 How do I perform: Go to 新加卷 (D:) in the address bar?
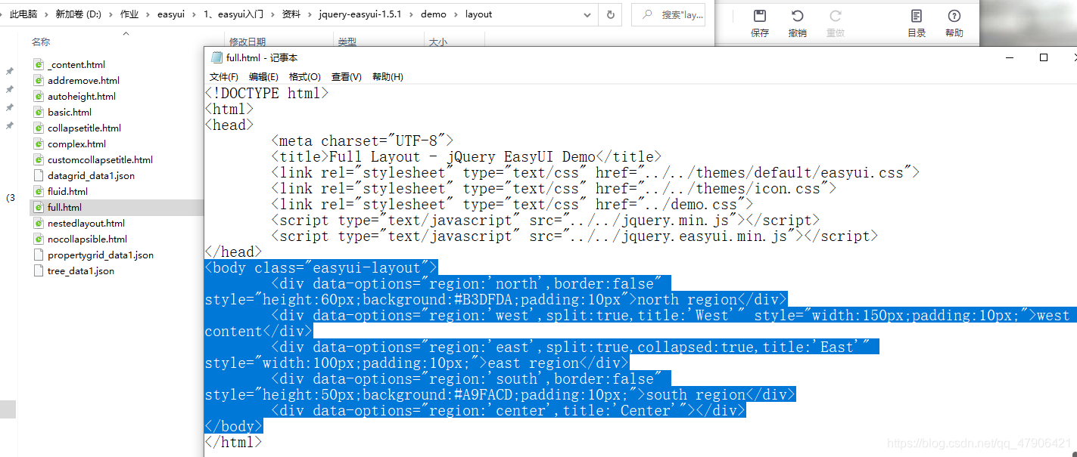pyautogui.click(x=78, y=14)
